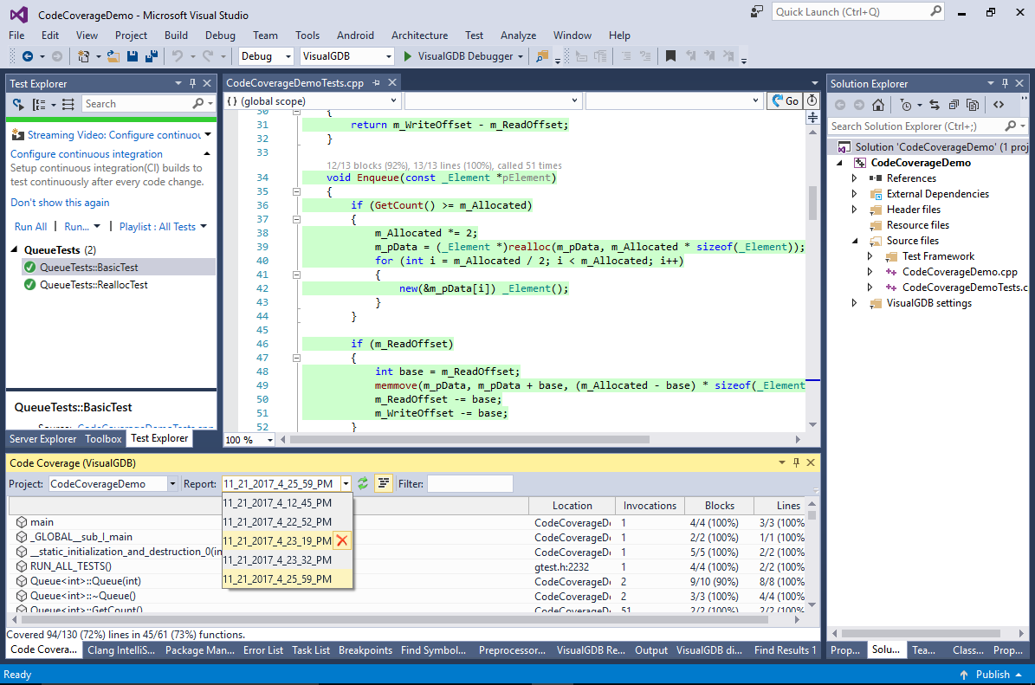Click the editor split-window icon
The image size is (1035, 685).
tap(812, 118)
